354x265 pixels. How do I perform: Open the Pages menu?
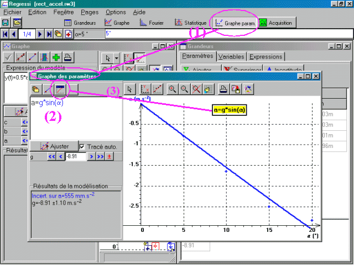[x=90, y=12]
